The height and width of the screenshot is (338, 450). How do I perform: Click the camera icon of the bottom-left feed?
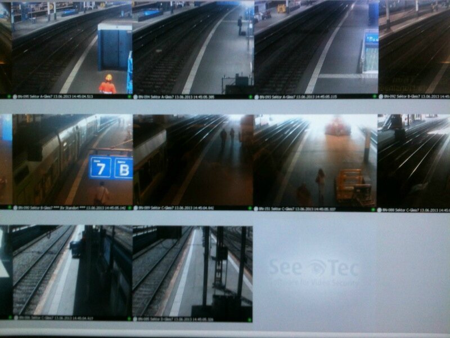click(16, 318)
